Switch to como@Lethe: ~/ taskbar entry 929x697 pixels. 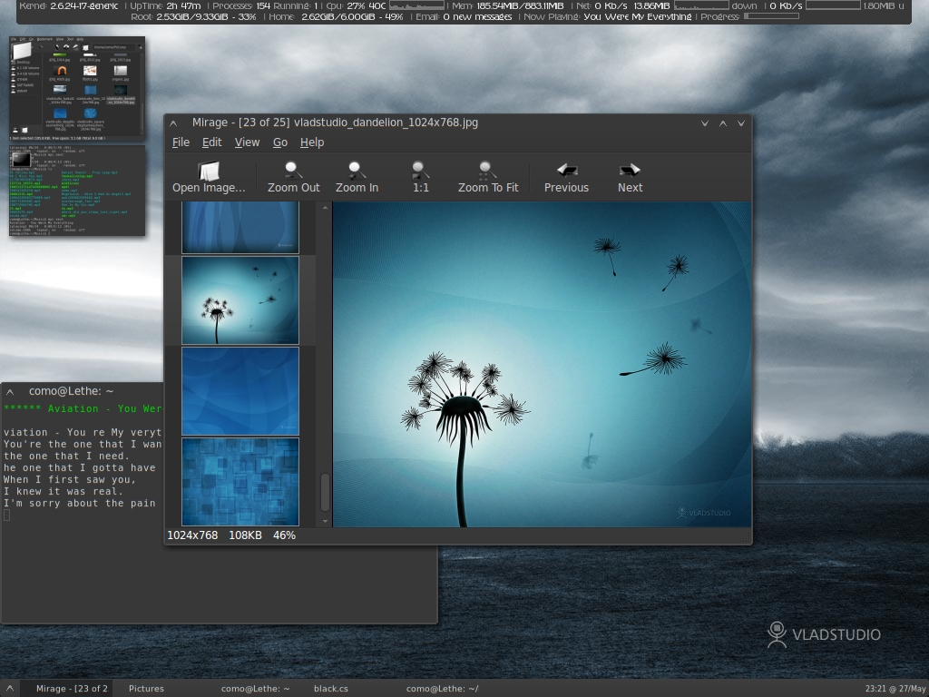(x=442, y=689)
